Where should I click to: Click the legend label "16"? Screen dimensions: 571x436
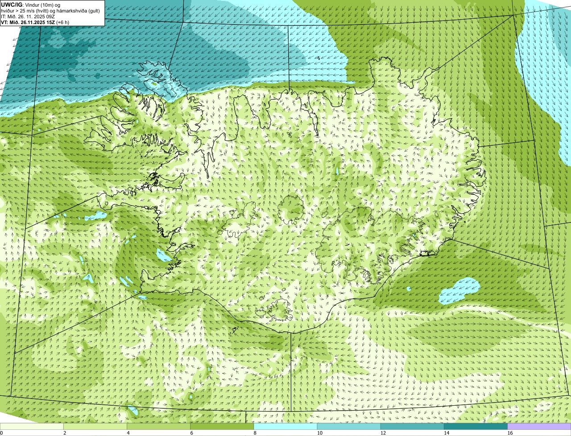tap(510, 433)
